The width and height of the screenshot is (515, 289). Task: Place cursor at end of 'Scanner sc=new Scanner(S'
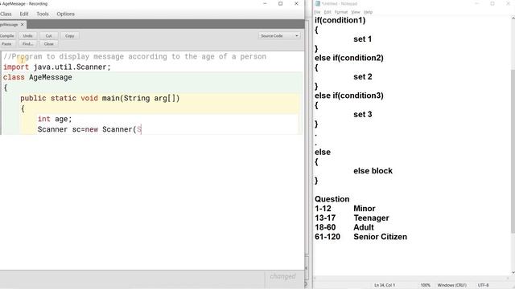[142, 129]
